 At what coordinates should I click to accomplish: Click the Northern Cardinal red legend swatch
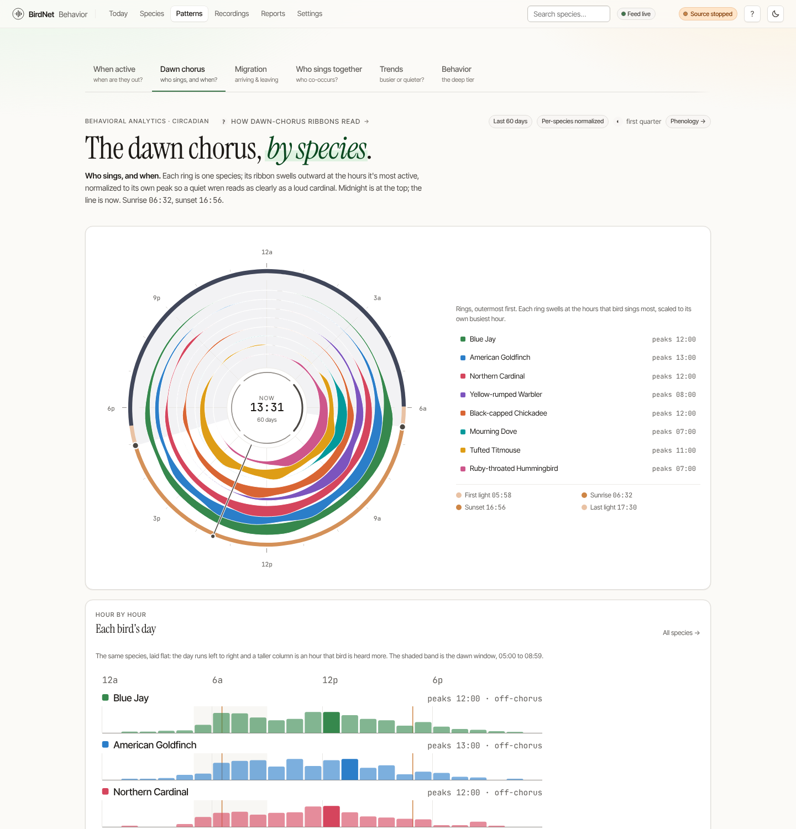click(463, 376)
